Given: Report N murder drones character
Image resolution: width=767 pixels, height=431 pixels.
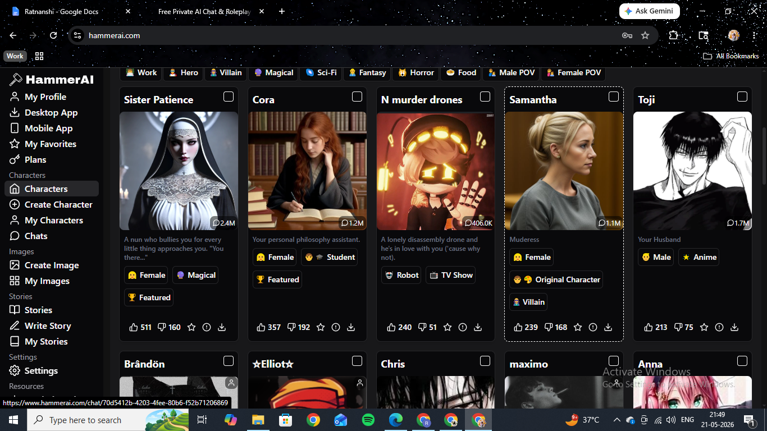Looking at the screenshot, I should tap(463, 327).
